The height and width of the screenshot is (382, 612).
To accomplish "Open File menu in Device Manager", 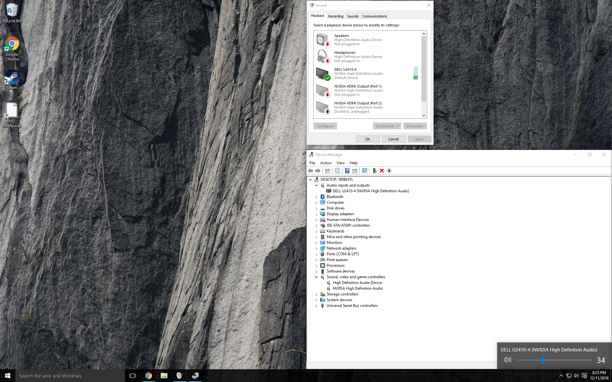I will click(312, 163).
